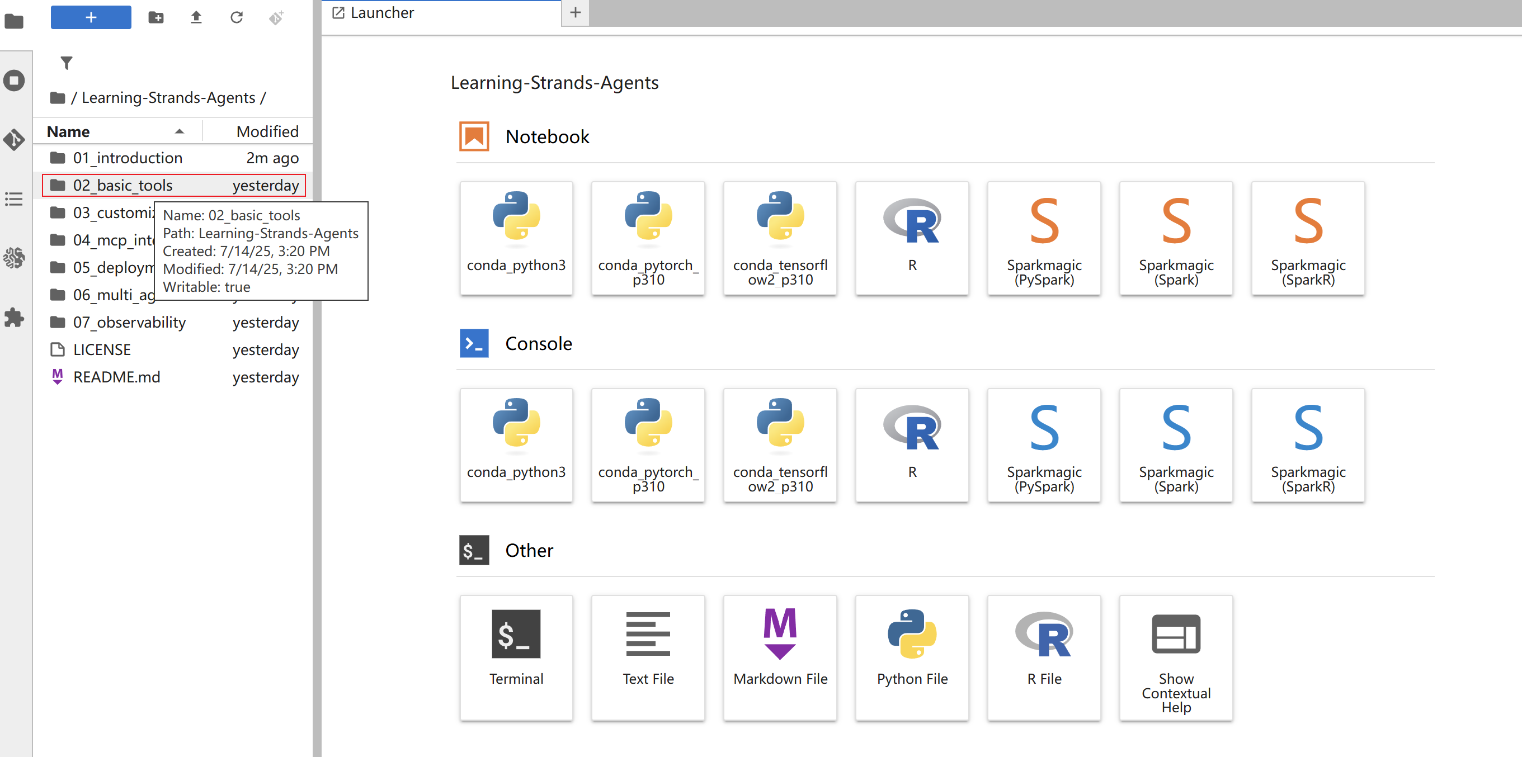
Task: Open Sparkmagic (Spark) console
Action: [1176, 444]
